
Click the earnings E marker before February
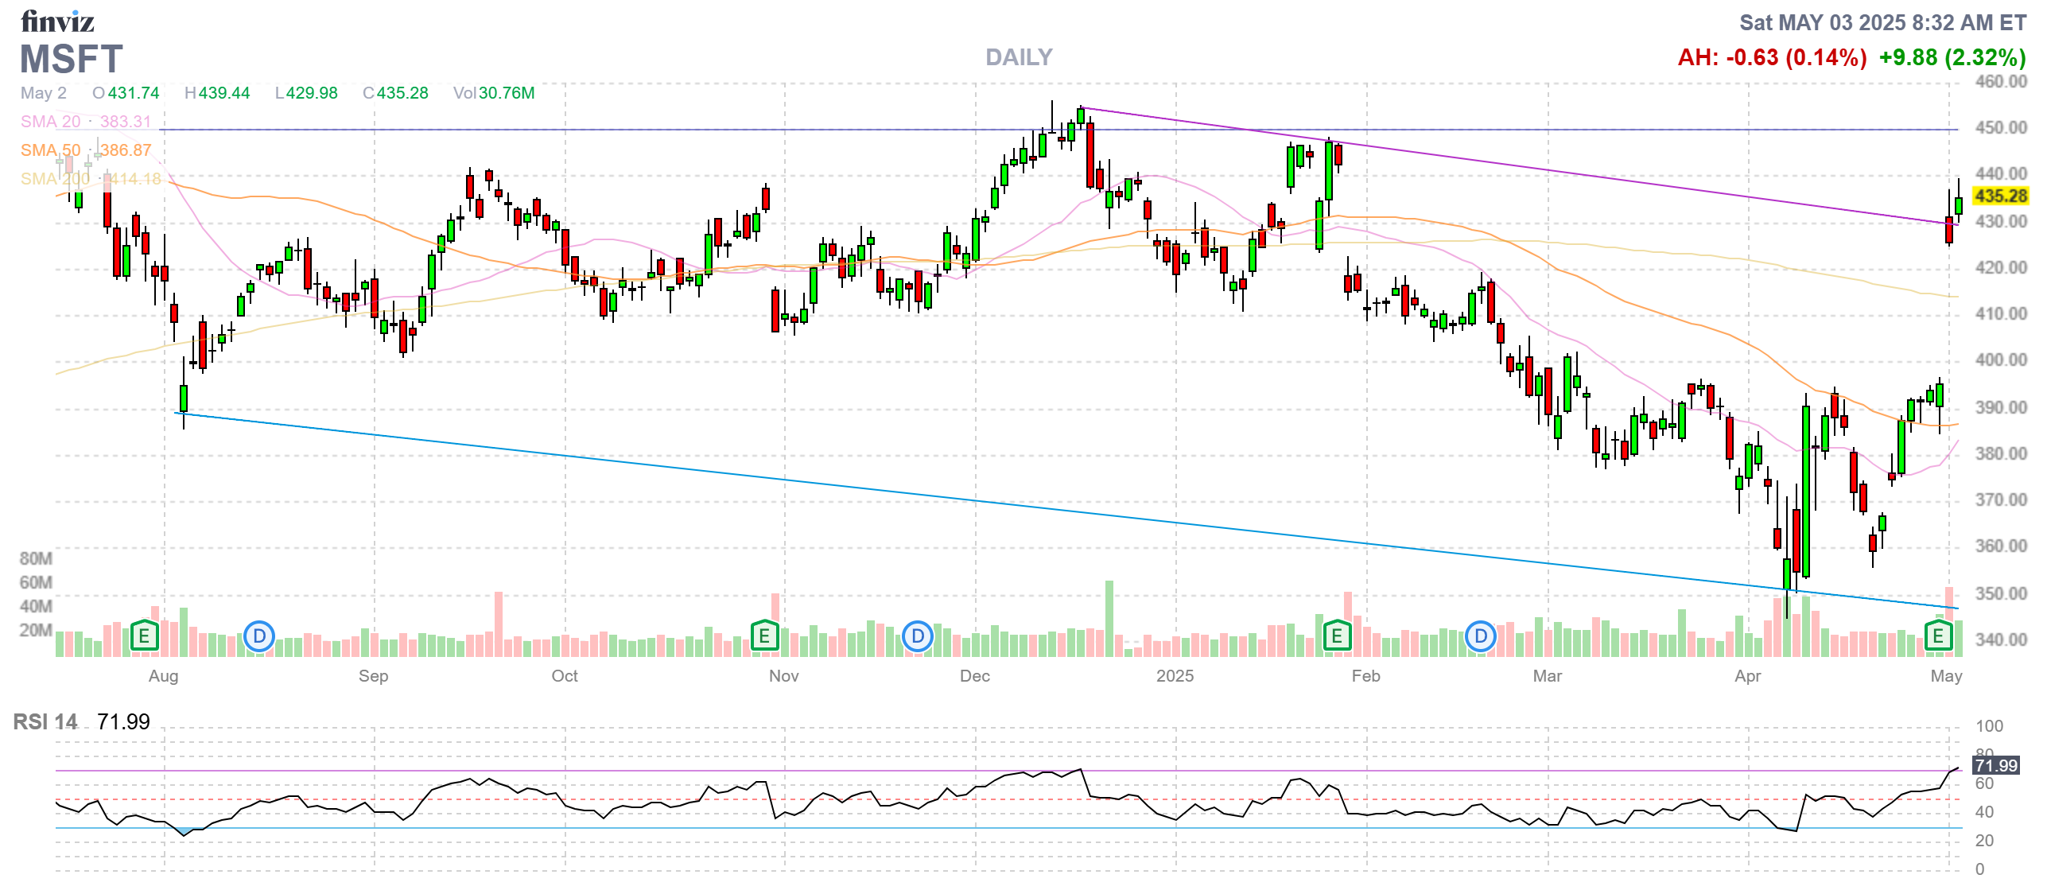(1337, 636)
